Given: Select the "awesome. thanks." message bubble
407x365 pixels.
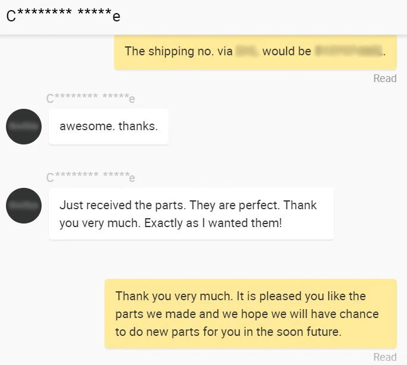Looking at the screenshot, I should 109,127.
